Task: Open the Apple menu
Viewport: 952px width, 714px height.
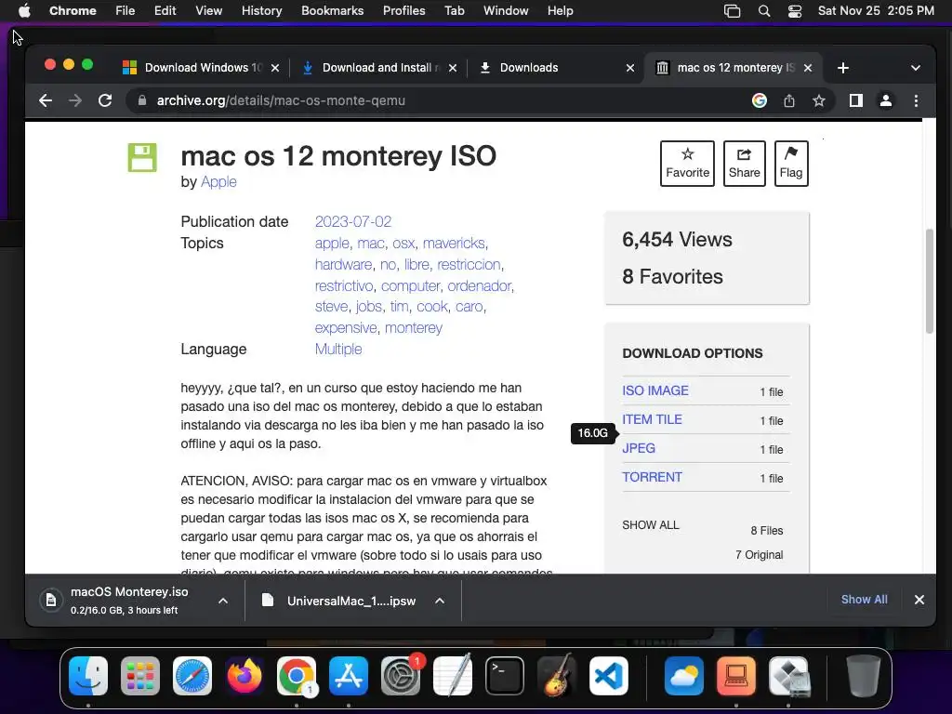Action: tap(24, 10)
